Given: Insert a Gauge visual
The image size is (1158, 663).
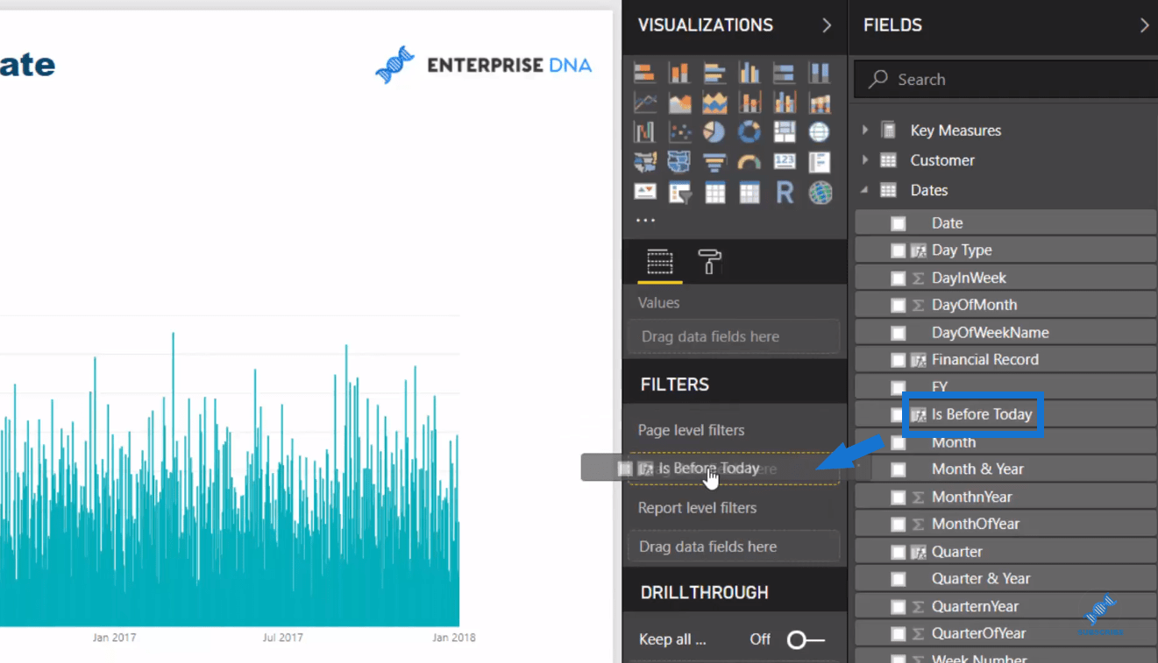Looking at the screenshot, I should pos(750,162).
